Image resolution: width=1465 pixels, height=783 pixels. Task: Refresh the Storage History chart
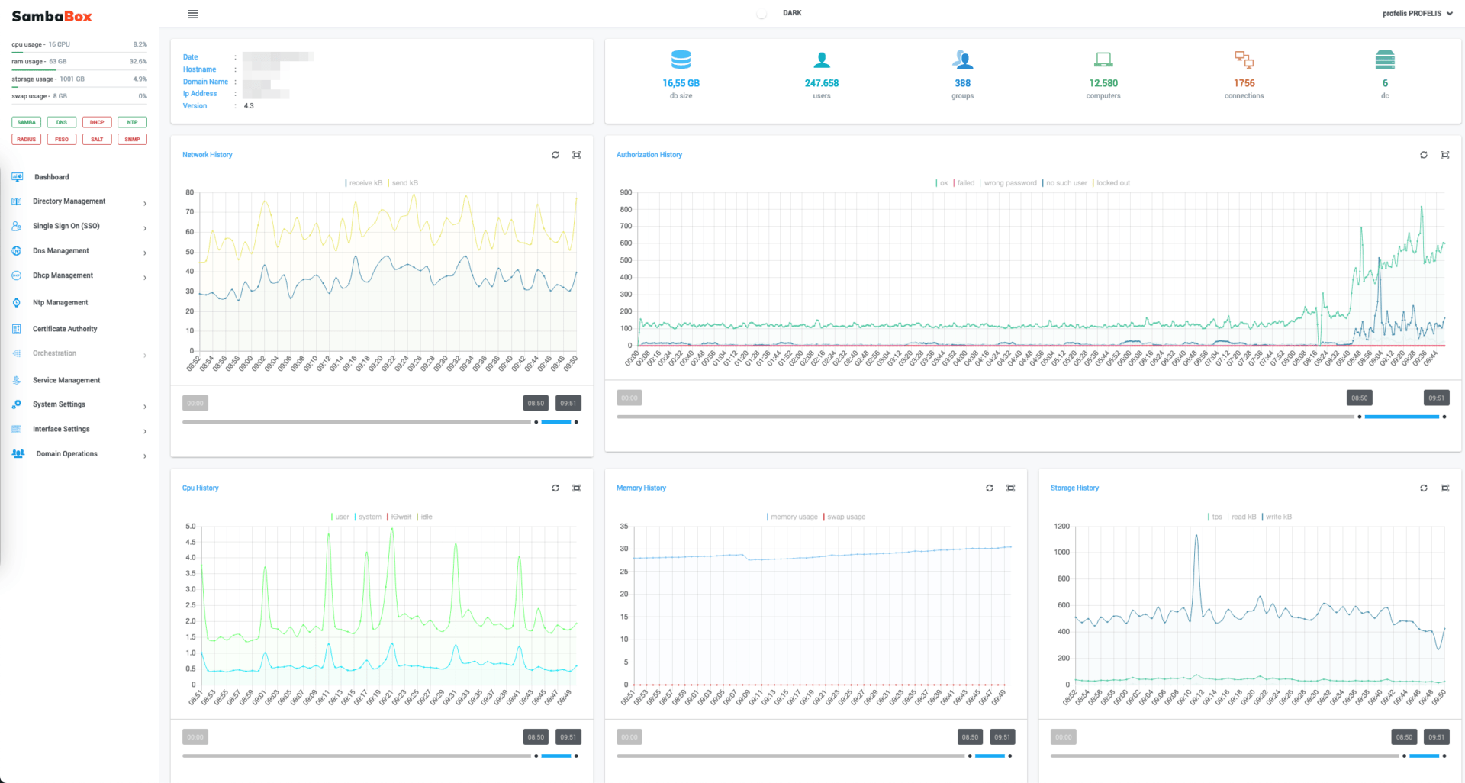coord(1424,488)
